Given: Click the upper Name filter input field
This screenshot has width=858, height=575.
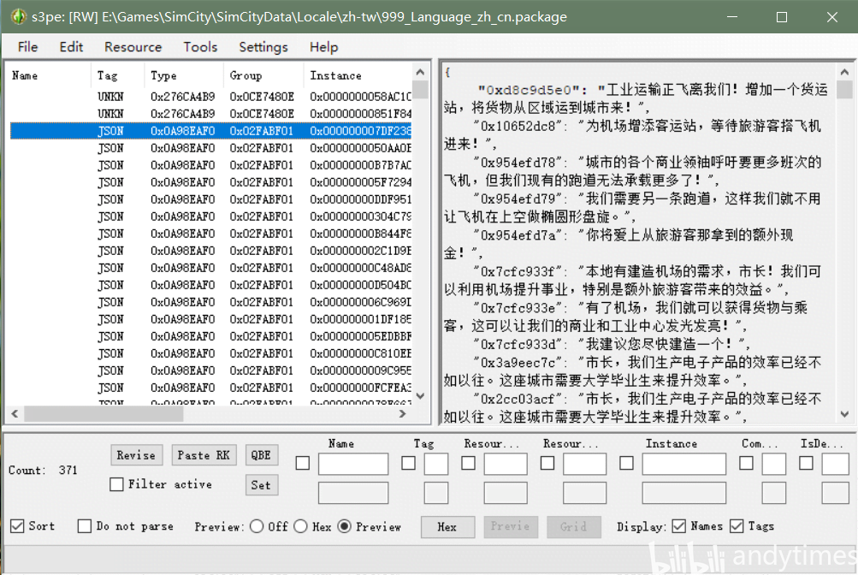Looking at the screenshot, I should (x=353, y=464).
